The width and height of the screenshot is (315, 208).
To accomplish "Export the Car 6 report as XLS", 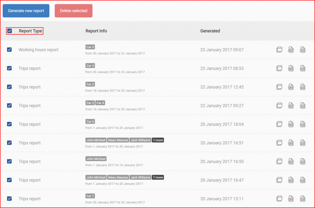I will [291, 124].
